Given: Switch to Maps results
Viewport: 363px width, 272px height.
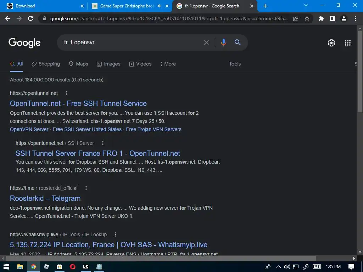Looking at the screenshot, I should click(78, 64).
